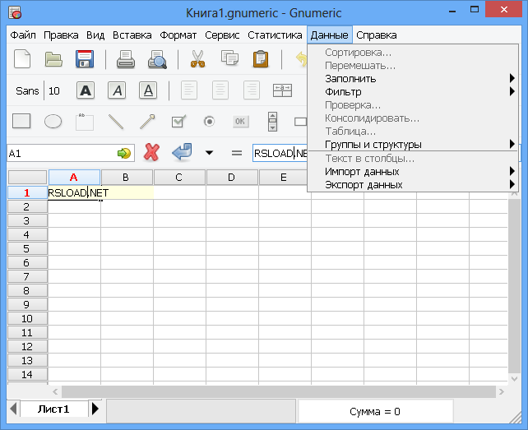Apply bold formatting button

click(x=86, y=90)
